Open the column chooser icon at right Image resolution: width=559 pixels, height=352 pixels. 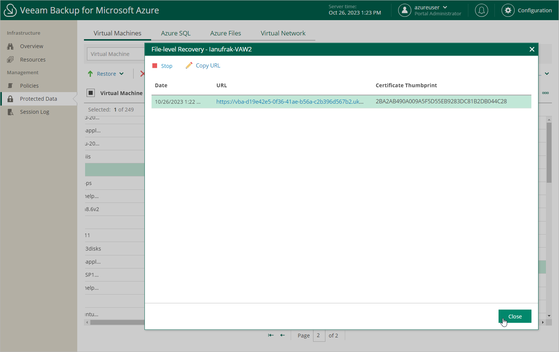click(x=545, y=93)
